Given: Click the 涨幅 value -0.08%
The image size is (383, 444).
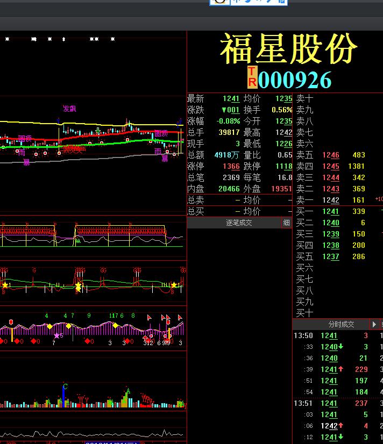Looking at the screenshot, I should click(x=228, y=121).
